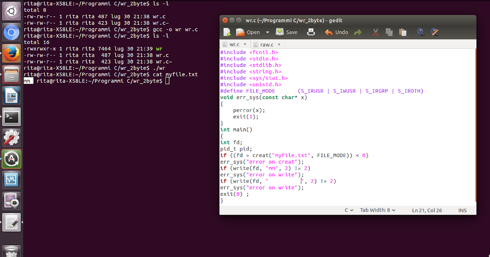Click the Print icon

(311, 31)
